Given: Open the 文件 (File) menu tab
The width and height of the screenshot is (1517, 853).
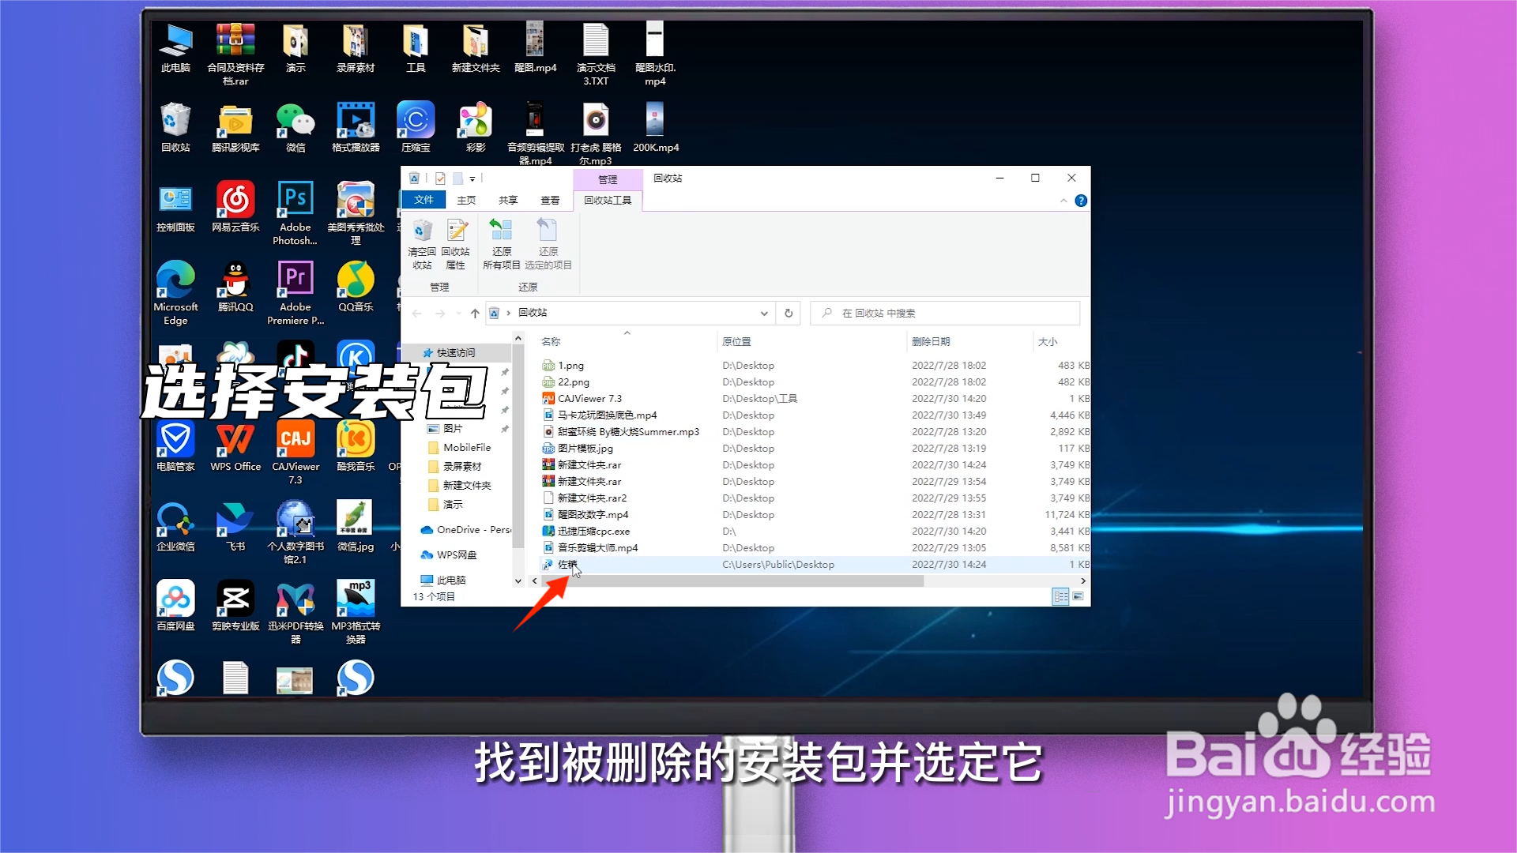Looking at the screenshot, I should tap(423, 201).
